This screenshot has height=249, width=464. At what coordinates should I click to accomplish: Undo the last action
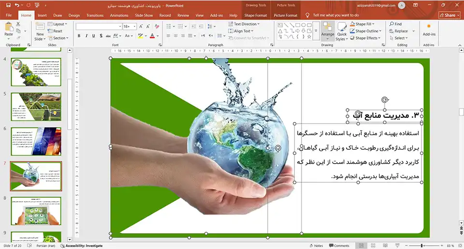point(17,5)
